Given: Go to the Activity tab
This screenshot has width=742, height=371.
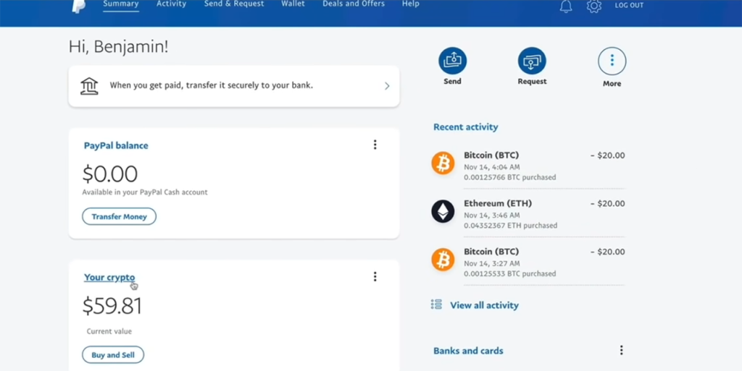Looking at the screenshot, I should pos(171,4).
